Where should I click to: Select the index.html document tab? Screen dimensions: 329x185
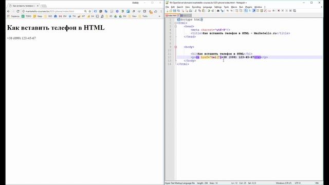(x=172, y=15)
